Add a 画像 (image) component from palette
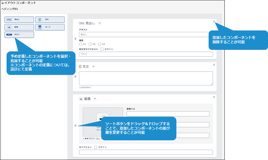The height and width of the screenshot is (160, 268). [19, 27]
